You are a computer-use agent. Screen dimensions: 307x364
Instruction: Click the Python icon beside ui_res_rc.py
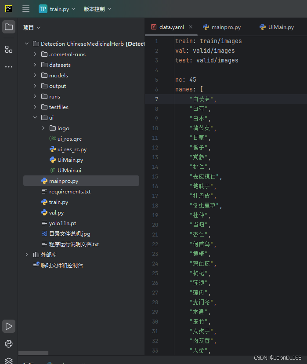click(x=53, y=149)
